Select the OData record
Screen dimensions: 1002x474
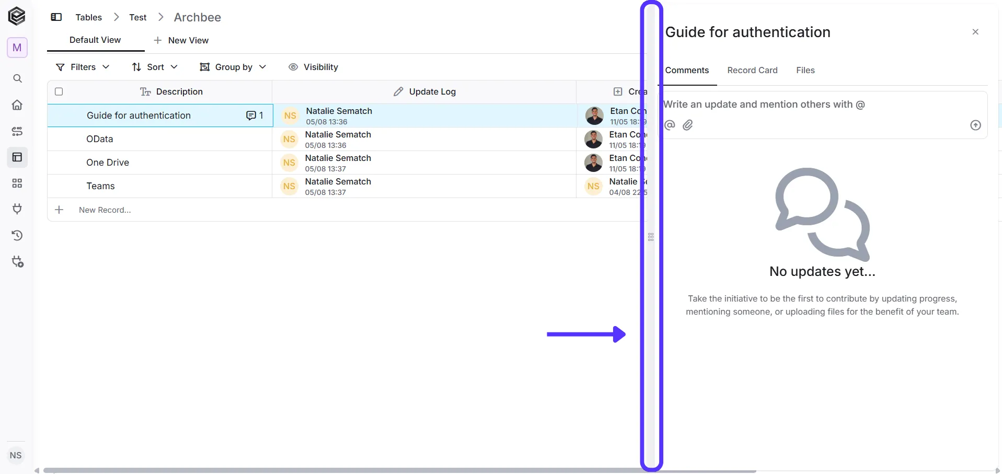pyautogui.click(x=100, y=139)
